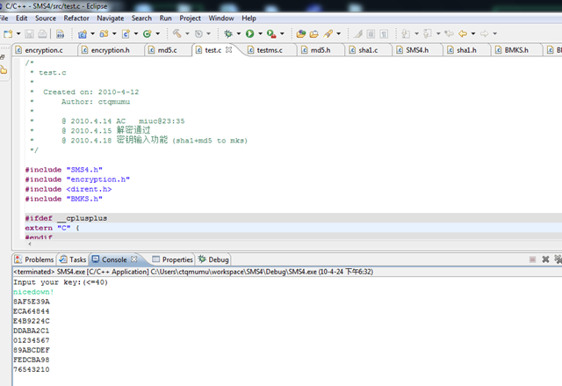Switch to md5.h editor tab
The height and width of the screenshot is (386, 562).
(x=321, y=50)
